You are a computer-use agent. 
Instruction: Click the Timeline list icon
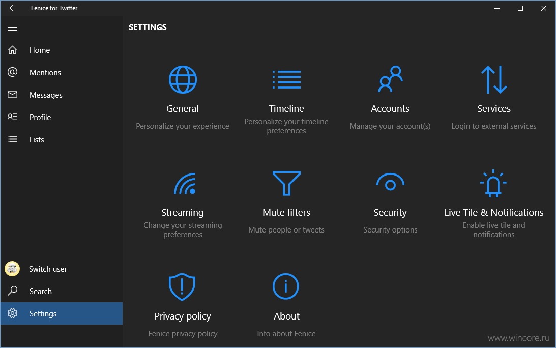coord(286,79)
